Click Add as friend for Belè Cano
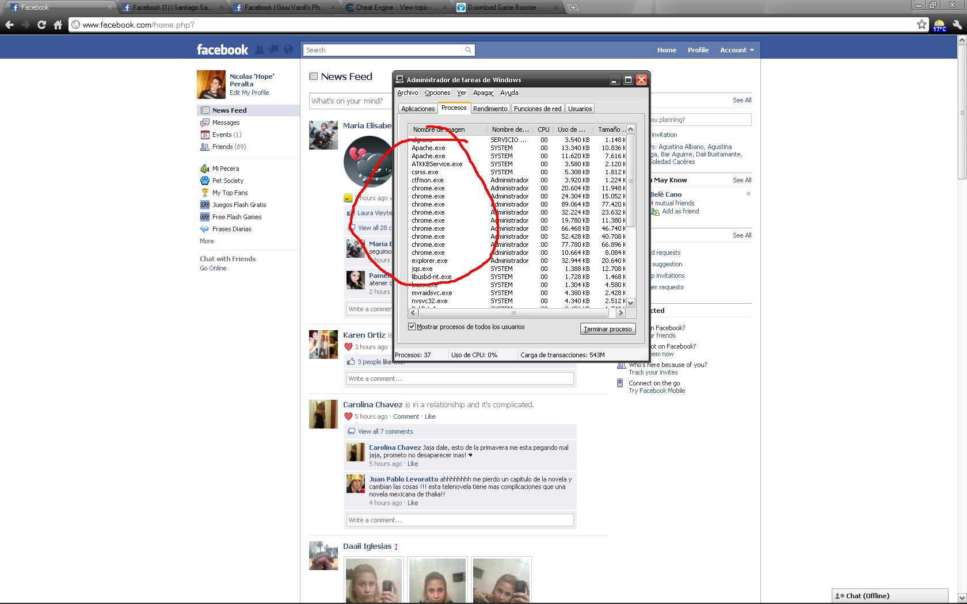967x604 pixels. (680, 211)
